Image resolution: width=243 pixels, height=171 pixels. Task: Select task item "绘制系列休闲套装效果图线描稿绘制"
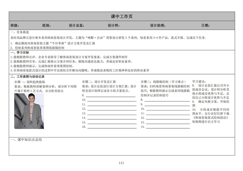[37, 48]
